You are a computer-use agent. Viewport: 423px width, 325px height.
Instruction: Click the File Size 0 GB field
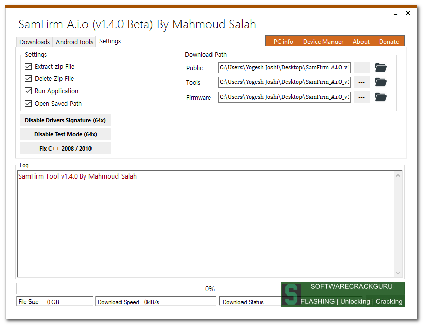click(x=55, y=302)
